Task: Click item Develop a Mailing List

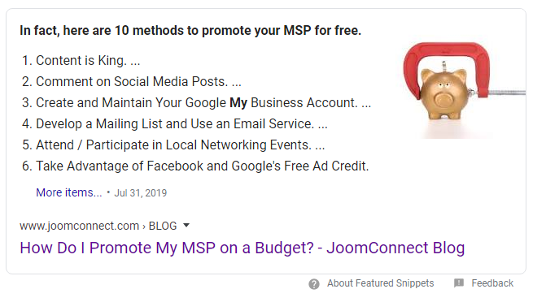Action: pyautogui.click(x=174, y=124)
